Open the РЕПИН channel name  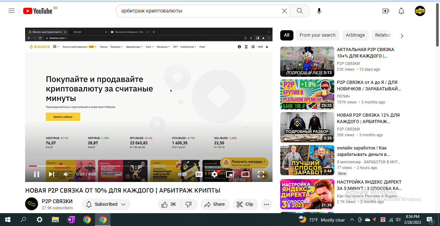[x=343, y=96]
